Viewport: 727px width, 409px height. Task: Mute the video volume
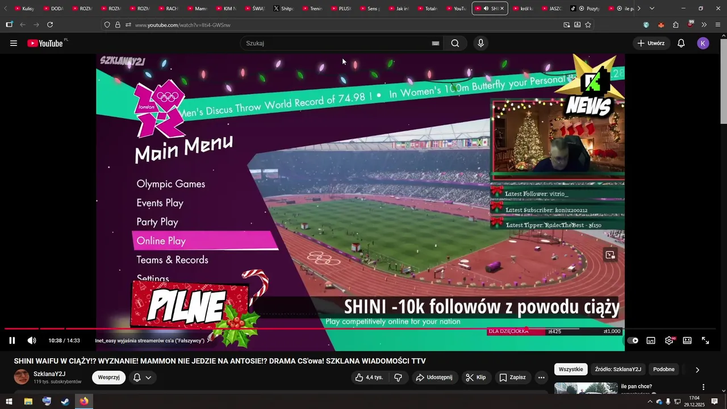32,340
